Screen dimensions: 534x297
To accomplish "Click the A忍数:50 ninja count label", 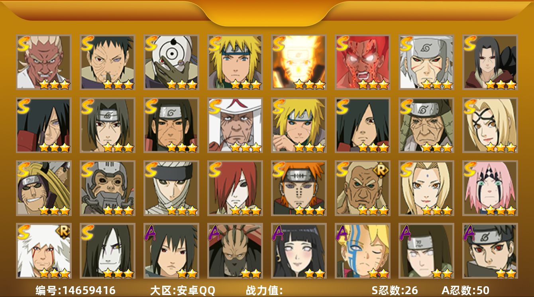I will coord(465,290).
